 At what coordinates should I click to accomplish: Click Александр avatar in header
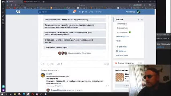coord(138,12)
